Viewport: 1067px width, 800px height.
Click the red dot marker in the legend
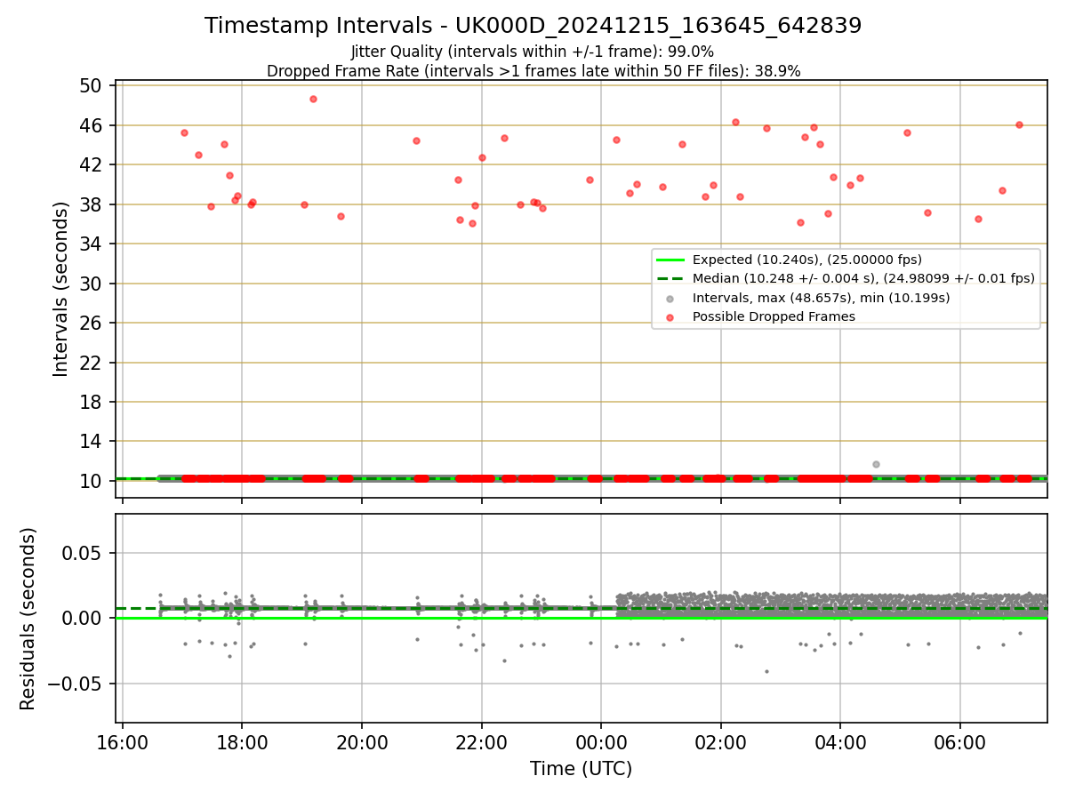[x=670, y=316]
